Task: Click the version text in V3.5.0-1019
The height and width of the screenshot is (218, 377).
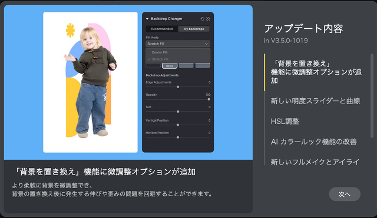Action: [286, 41]
